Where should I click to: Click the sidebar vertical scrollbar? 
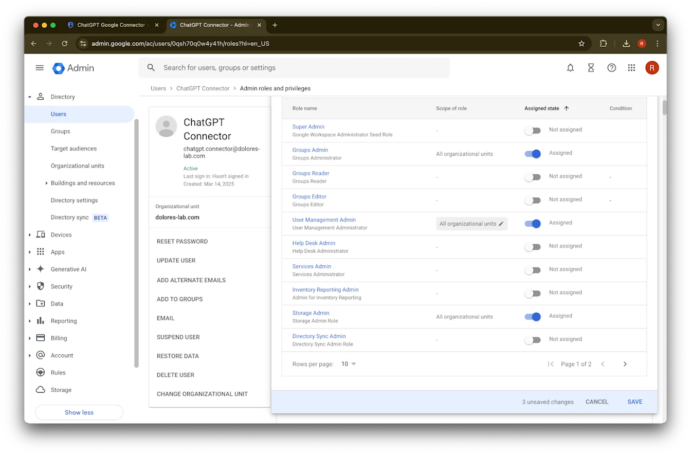[x=136, y=243]
